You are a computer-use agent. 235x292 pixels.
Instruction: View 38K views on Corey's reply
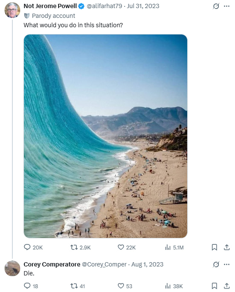coord(174,286)
